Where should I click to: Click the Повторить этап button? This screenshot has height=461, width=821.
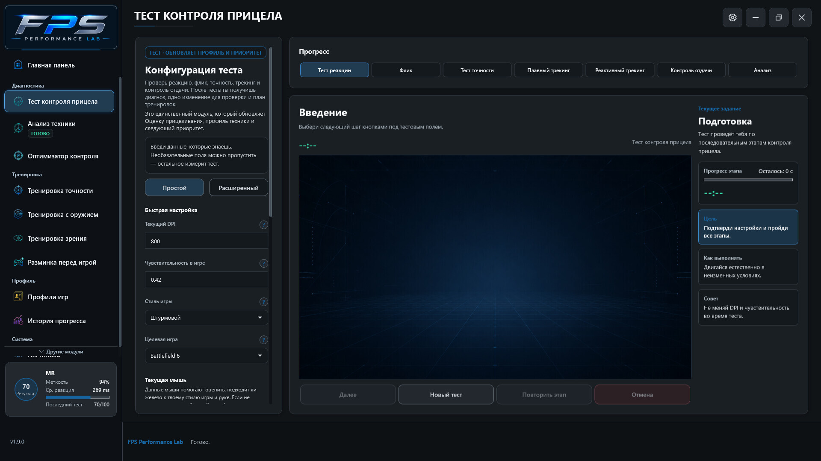544,394
